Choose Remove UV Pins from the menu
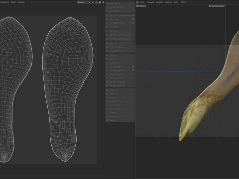This screenshot has width=239, height=179. 120,7
